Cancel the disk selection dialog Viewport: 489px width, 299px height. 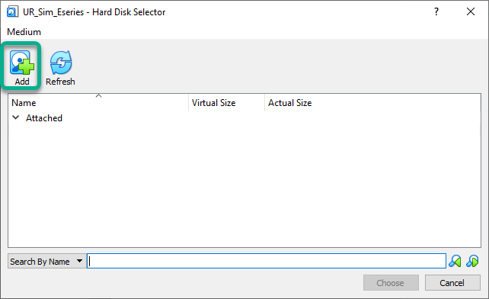pyautogui.click(x=452, y=283)
